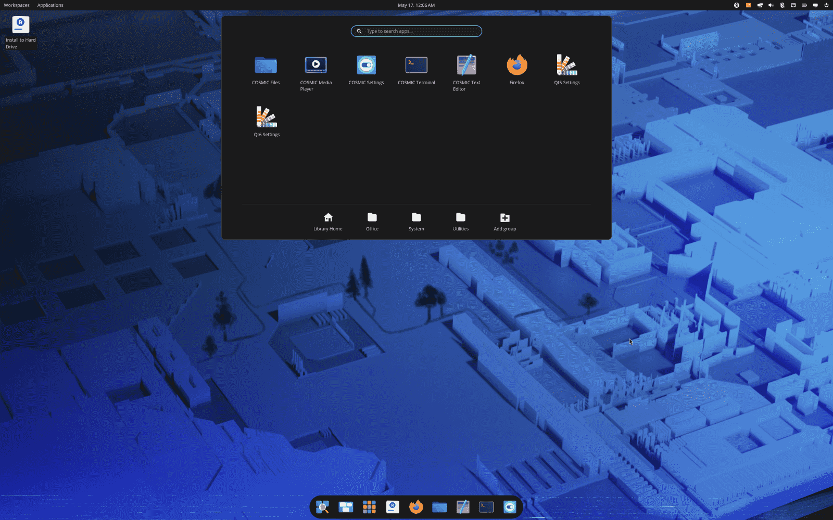Open the accessibility applet in the top panel

click(737, 5)
